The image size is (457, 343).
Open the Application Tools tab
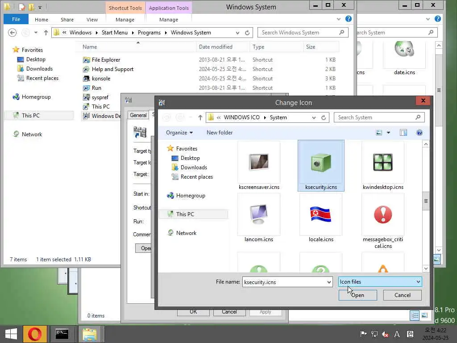click(169, 8)
